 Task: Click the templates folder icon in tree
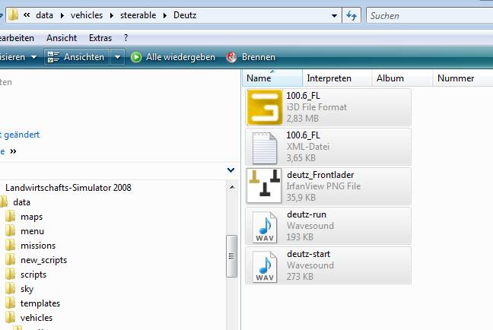click(x=10, y=303)
